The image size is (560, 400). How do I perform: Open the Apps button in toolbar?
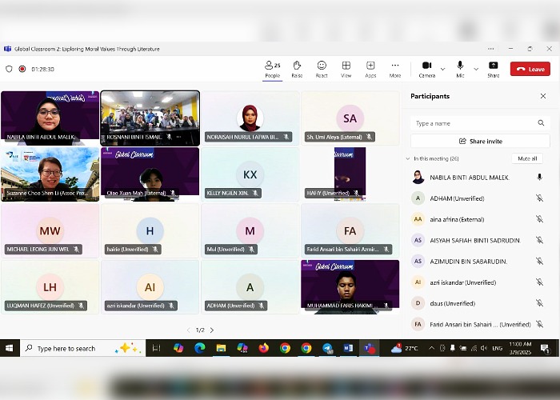(x=370, y=69)
